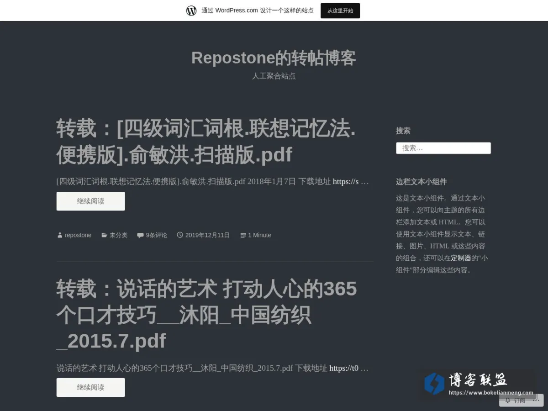Open the 定制器 link in sidebar
Screen dimensions: 548x411
[x=461, y=258]
